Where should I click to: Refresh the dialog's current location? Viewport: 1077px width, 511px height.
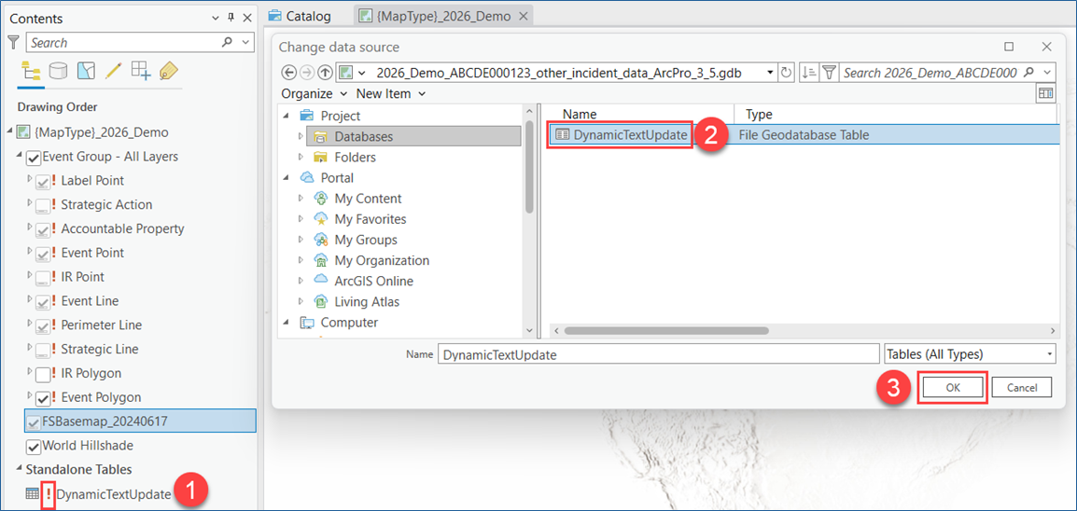[x=787, y=73]
